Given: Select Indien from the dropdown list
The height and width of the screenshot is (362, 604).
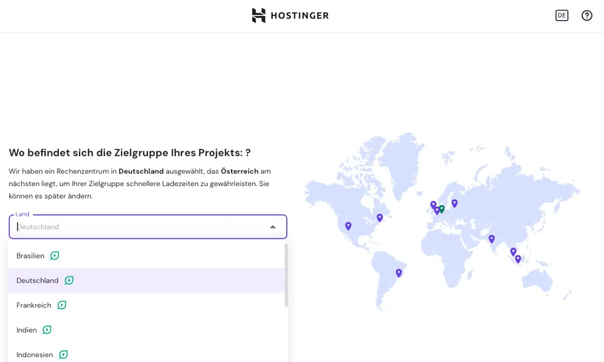Looking at the screenshot, I should click(x=27, y=330).
